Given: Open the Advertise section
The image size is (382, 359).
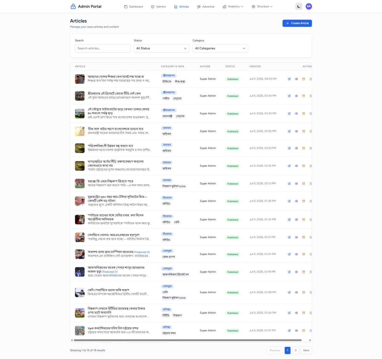Looking at the screenshot, I should (x=206, y=7).
